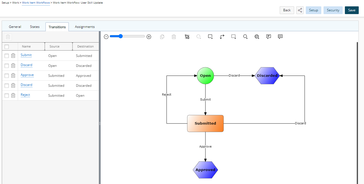The image size is (364, 184).
Task: Delete the Reject transition row
Action: point(13,96)
